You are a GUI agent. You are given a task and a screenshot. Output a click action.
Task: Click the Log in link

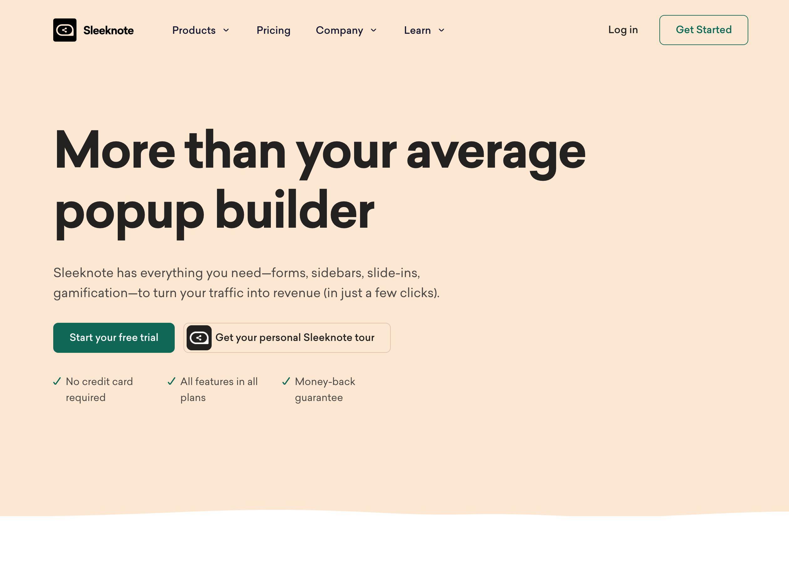click(x=622, y=30)
